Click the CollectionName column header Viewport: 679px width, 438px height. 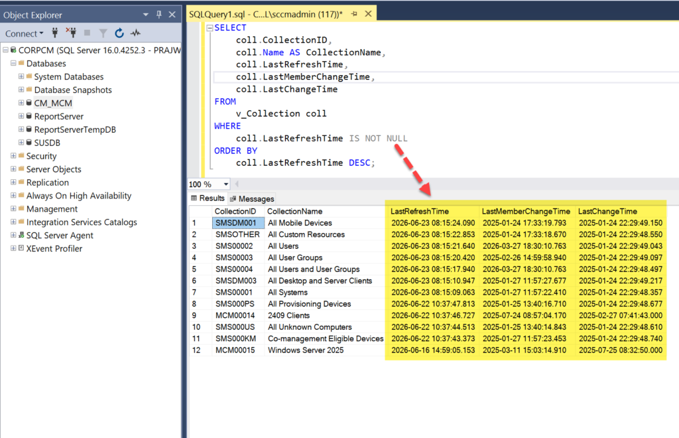coord(325,212)
